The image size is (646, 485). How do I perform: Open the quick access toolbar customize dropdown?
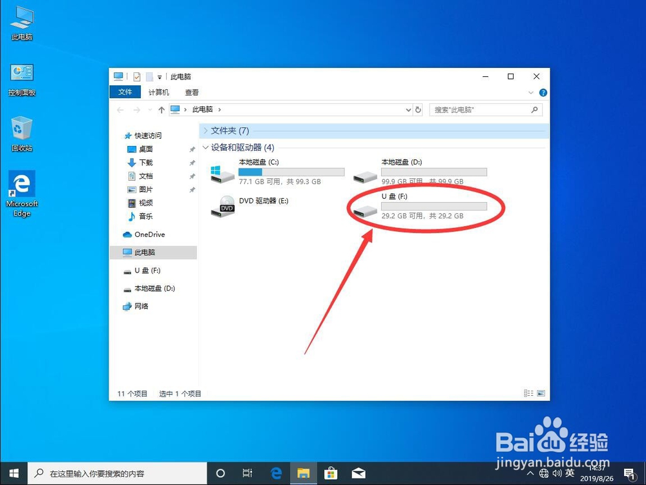(160, 77)
